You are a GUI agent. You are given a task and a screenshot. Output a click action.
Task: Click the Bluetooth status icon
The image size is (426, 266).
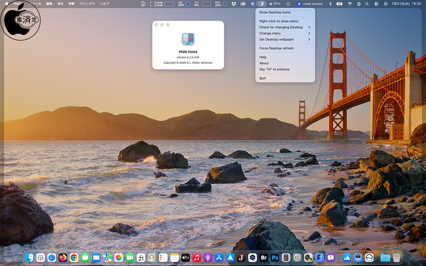coord(330,4)
